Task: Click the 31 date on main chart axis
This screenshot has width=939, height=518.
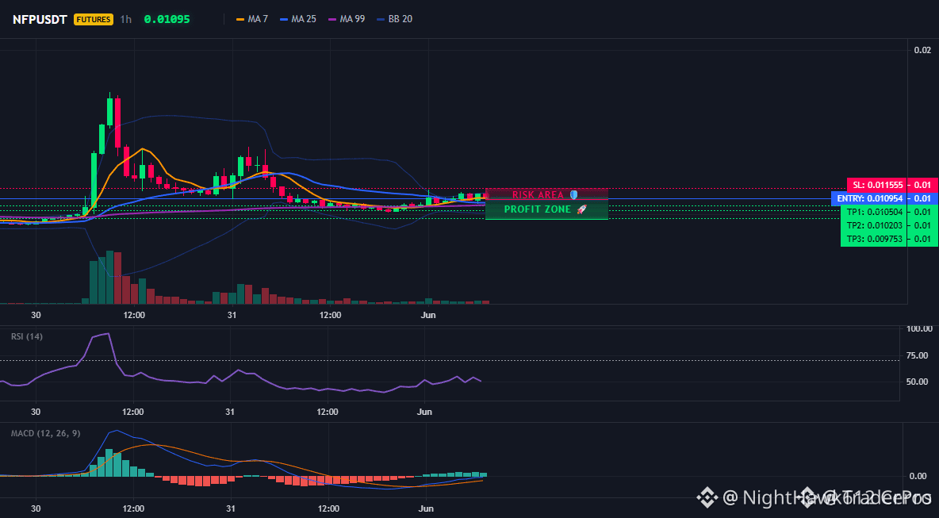Action: [232, 315]
